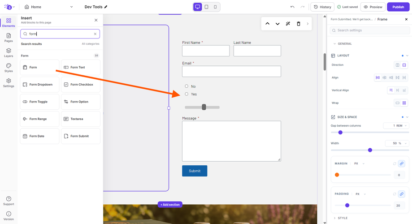Insert the Form Option block
412x224 pixels.
[81, 102]
